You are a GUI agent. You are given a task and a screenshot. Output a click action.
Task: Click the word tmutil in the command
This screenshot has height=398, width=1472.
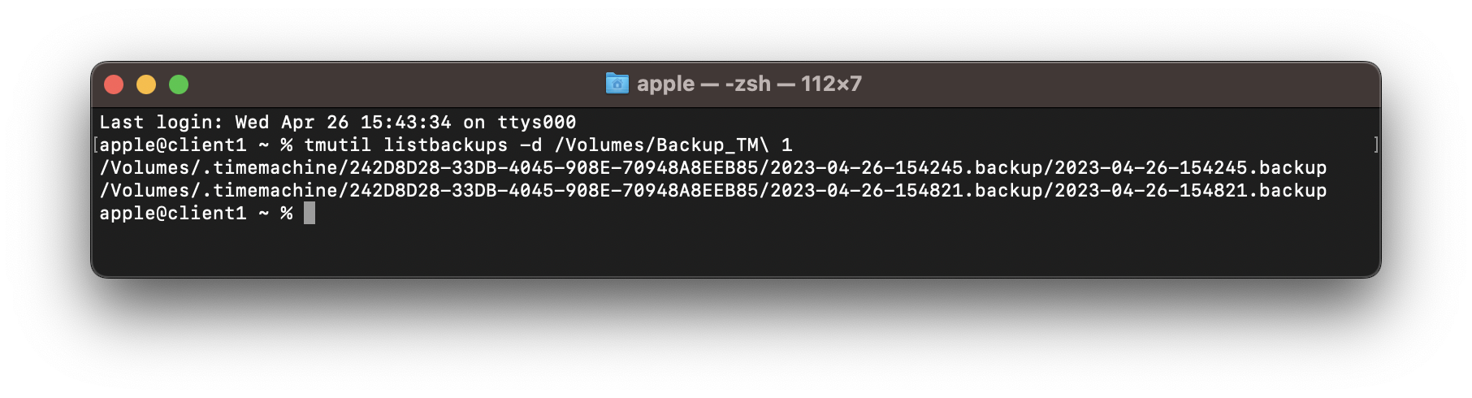pos(338,145)
